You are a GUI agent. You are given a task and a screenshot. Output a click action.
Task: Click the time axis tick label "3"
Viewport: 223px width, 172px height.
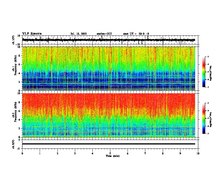75,153
